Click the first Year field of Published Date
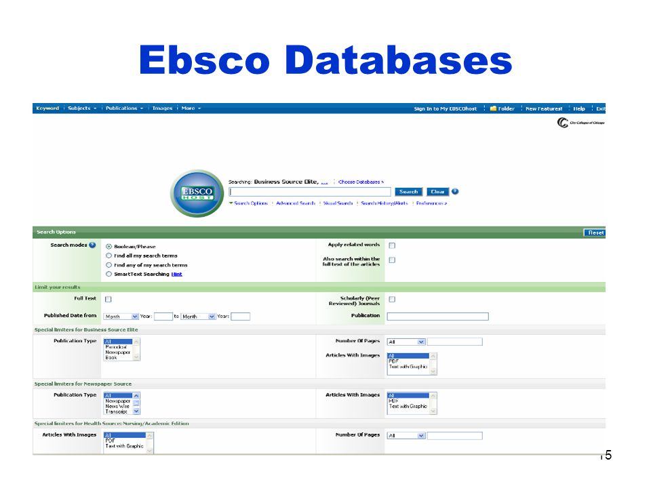651x488 pixels. click(x=163, y=317)
